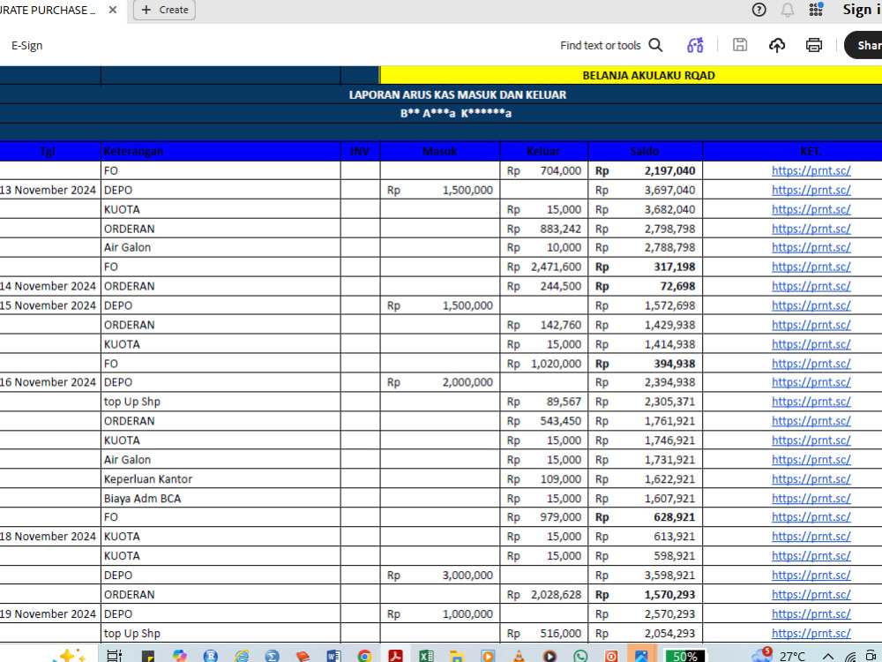This screenshot has width=882, height=662.
Task: Open prnt.sc link in 13 November DEPO row
Action: [x=811, y=190]
